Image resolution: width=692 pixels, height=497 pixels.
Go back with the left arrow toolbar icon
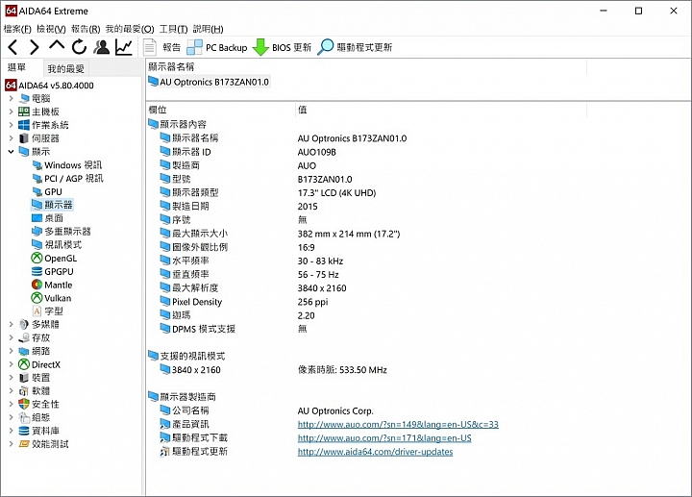[x=12, y=47]
